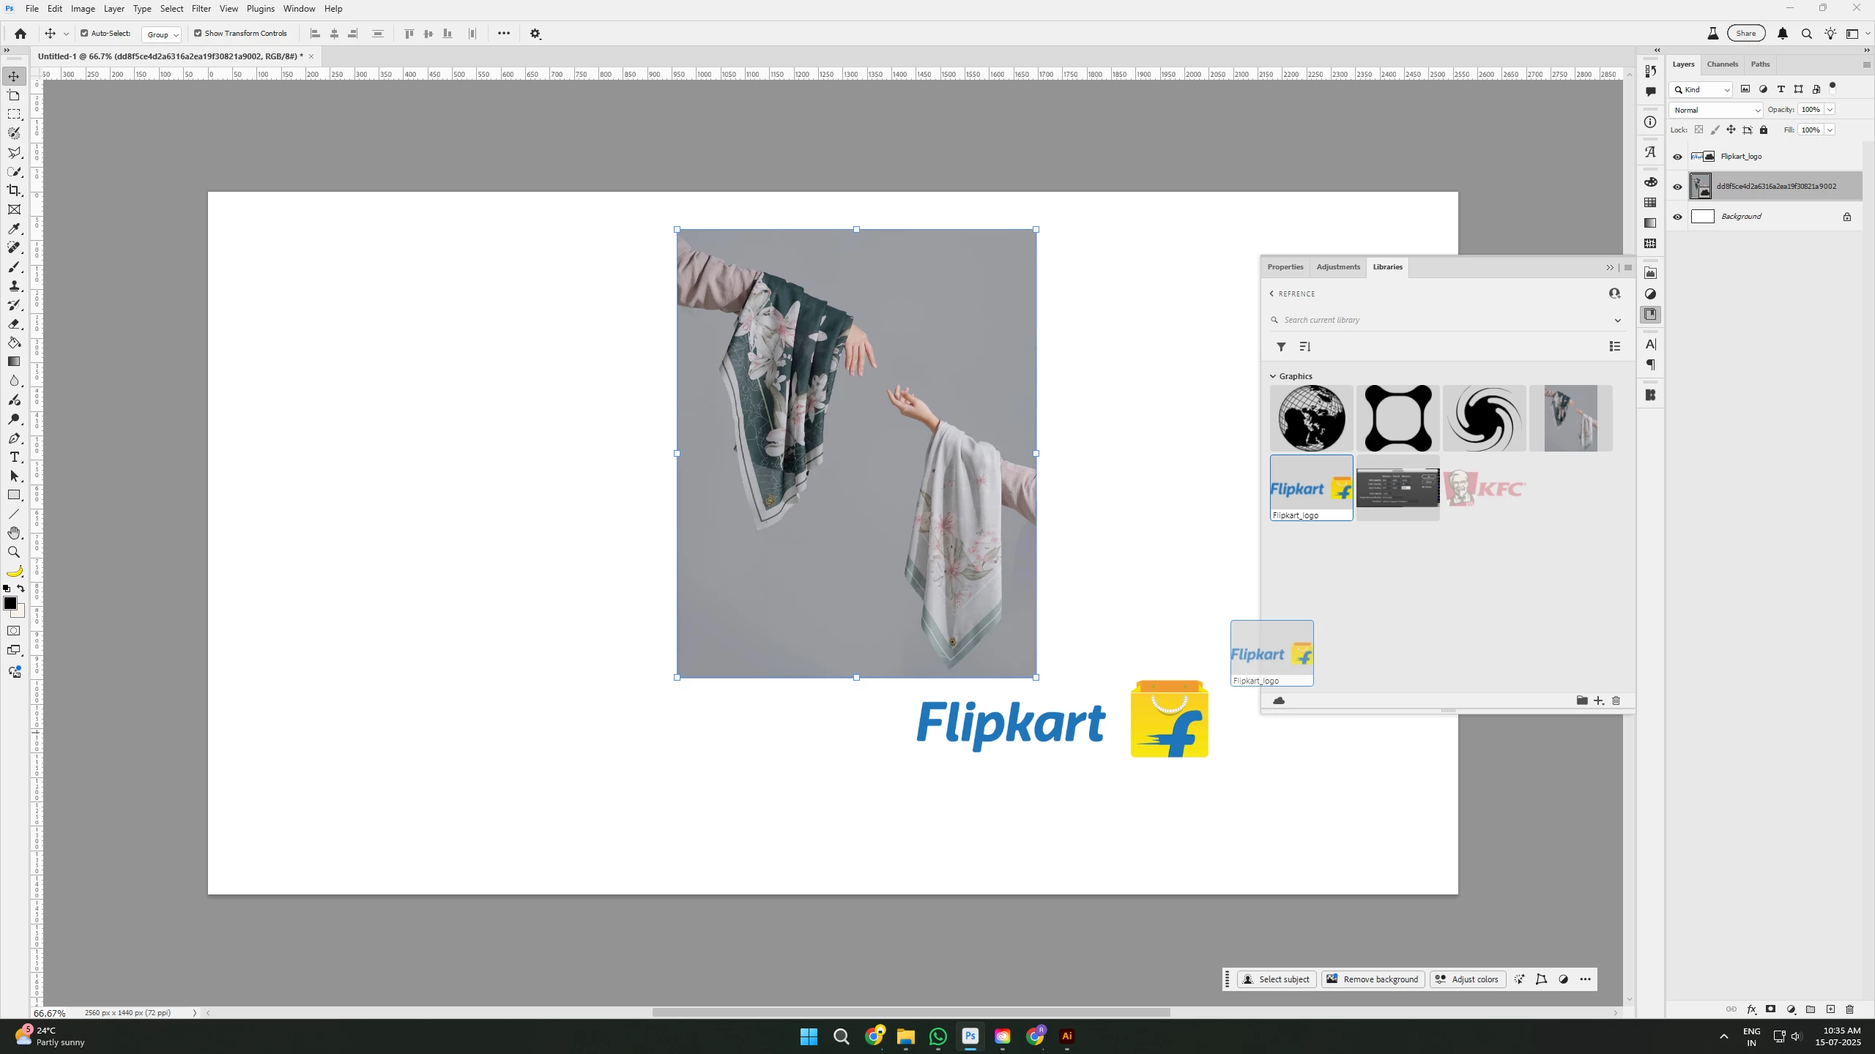
Task: Hide the Flipkart_logo layer
Action: point(1677,157)
